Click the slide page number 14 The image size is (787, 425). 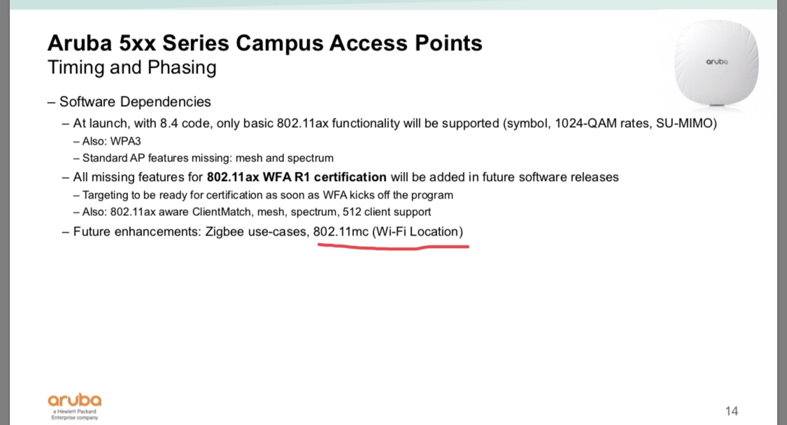coord(731,411)
